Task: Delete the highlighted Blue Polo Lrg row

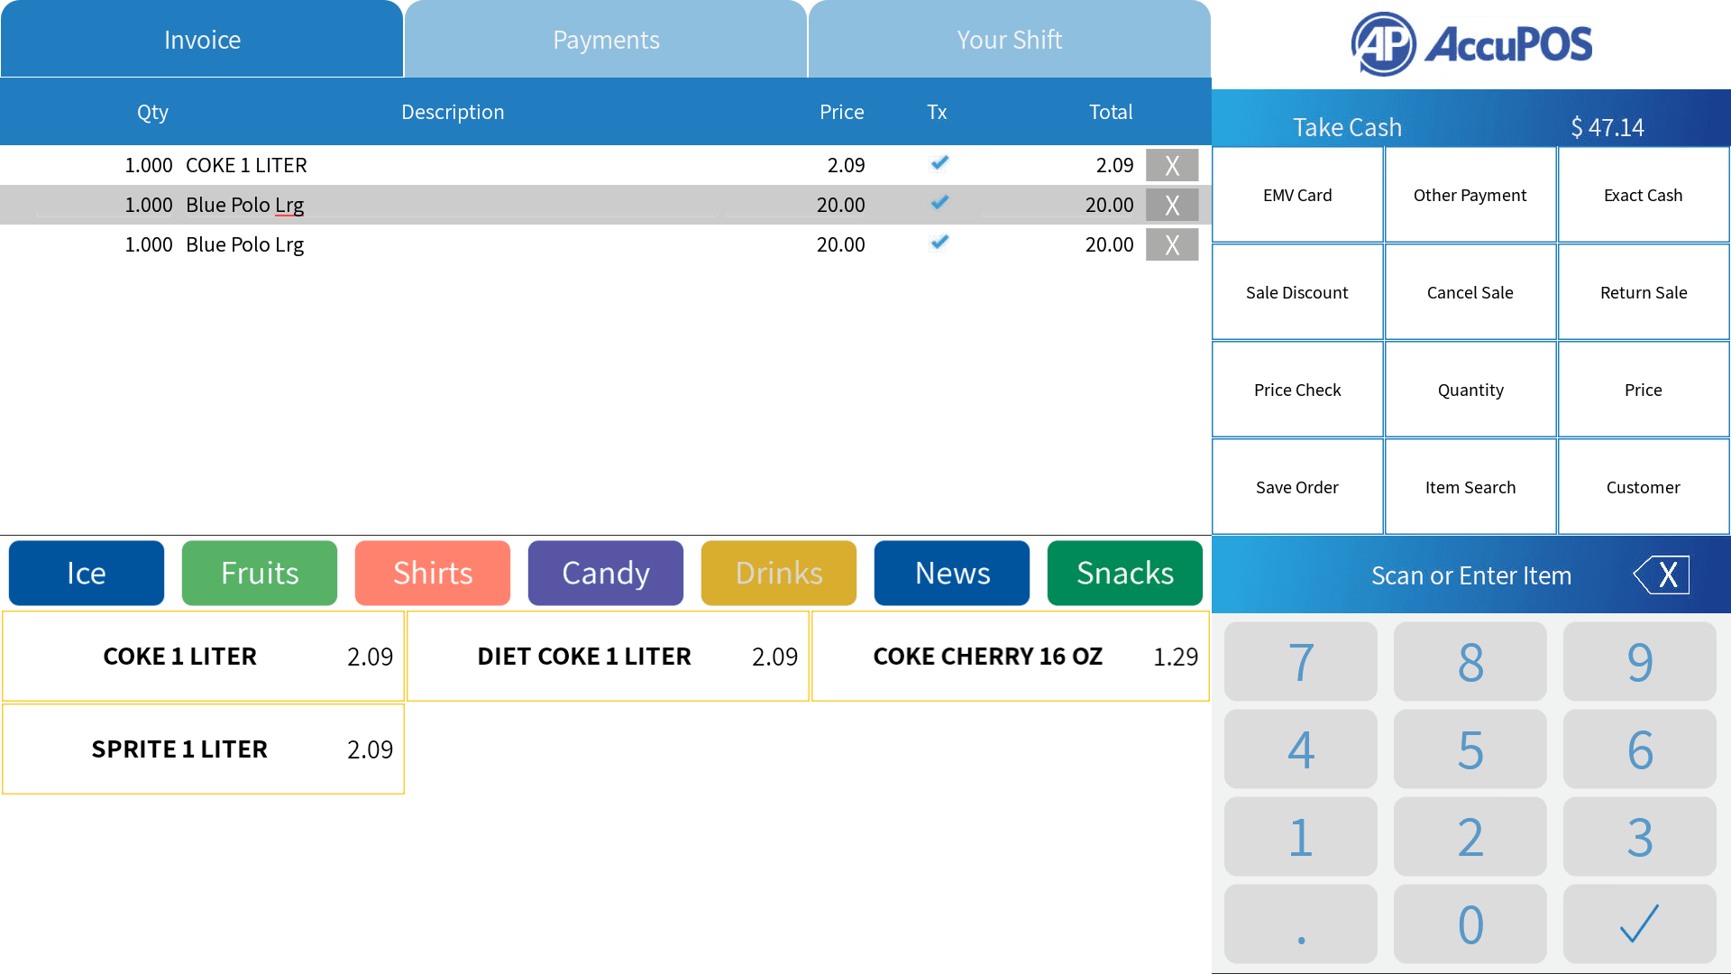Action: (x=1172, y=205)
